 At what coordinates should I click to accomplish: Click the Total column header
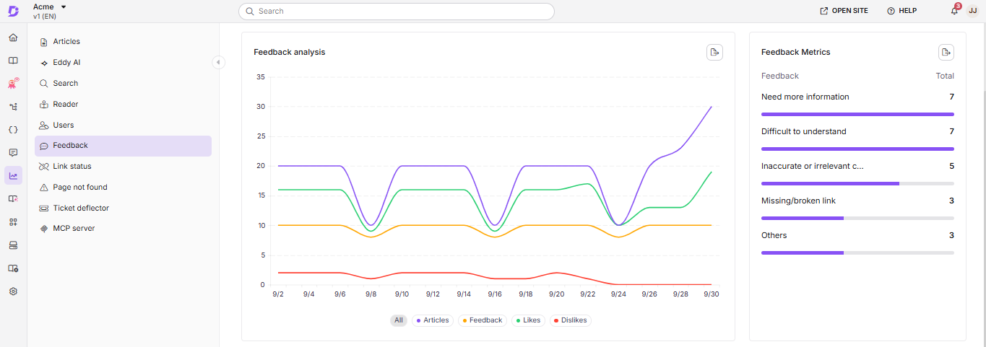(945, 76)
